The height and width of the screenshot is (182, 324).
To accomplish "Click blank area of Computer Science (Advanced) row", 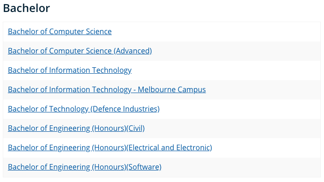I will tap(236, 51).
